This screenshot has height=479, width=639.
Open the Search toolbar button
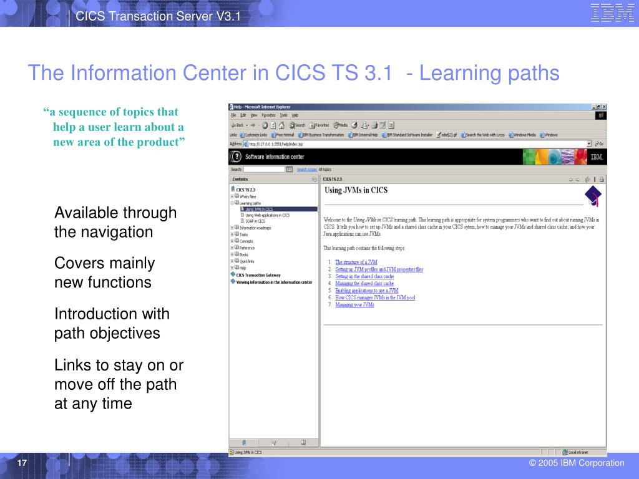[298, 125]
